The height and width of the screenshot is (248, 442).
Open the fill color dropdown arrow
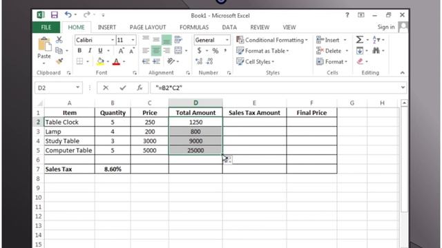[x=108, y=61]
